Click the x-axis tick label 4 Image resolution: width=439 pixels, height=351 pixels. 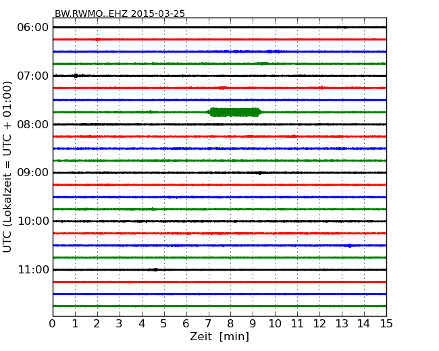pyautogui.click(x=142, y=324)
